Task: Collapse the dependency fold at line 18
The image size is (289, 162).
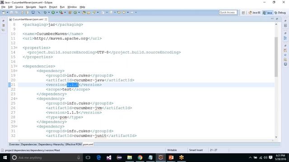Action: (17, 71)
